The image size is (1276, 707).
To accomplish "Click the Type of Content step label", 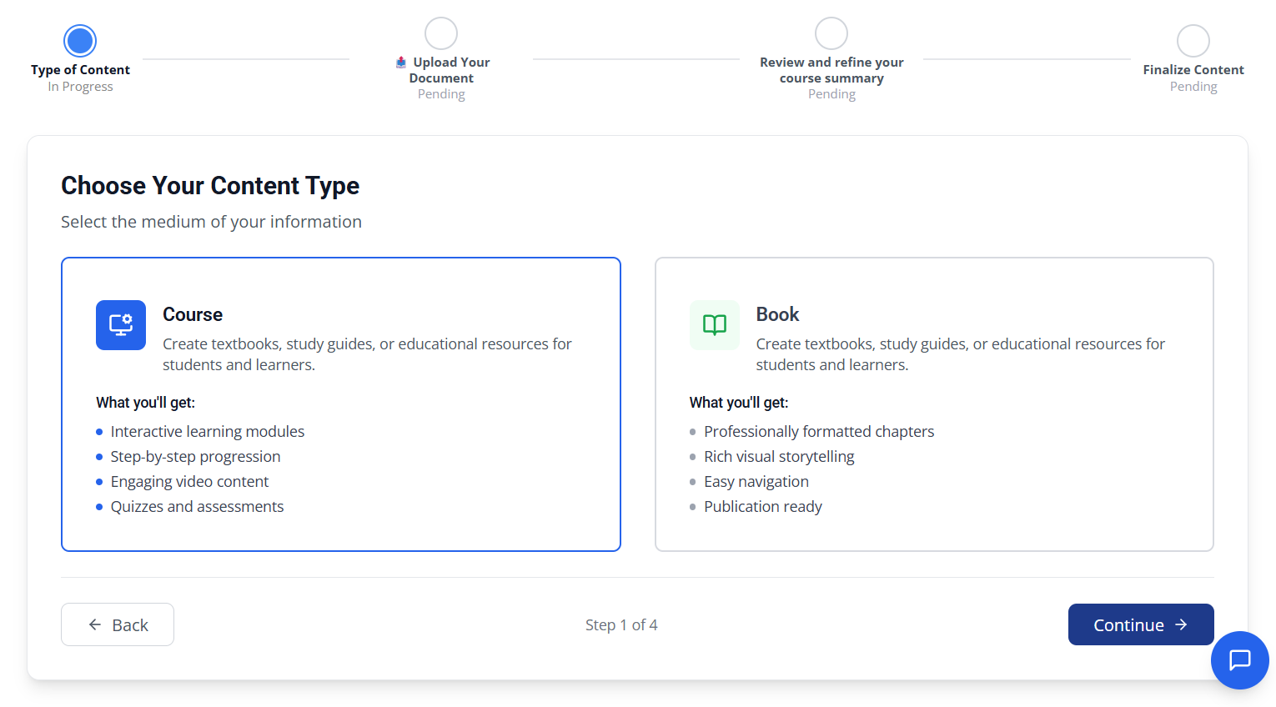I will point(80,70).
